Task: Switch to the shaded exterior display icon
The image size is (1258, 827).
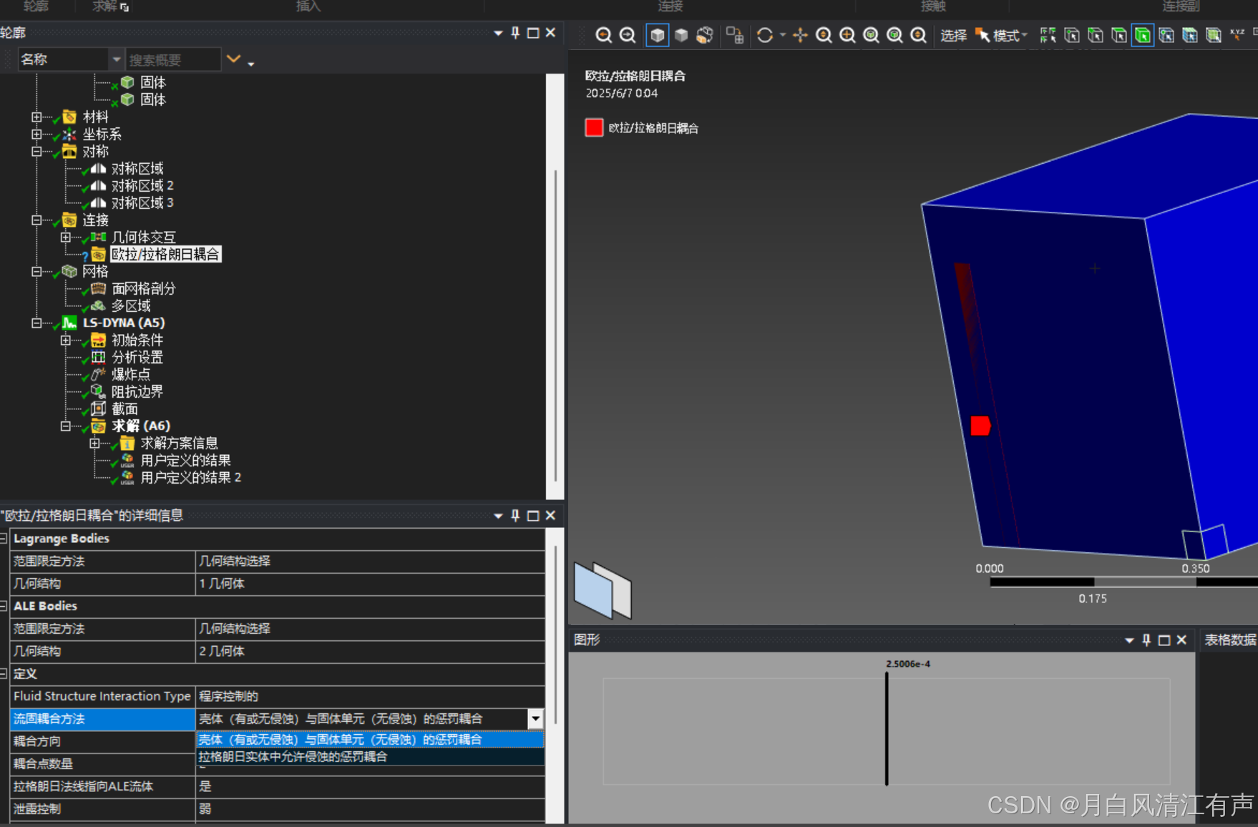Action: pos(681,35)
